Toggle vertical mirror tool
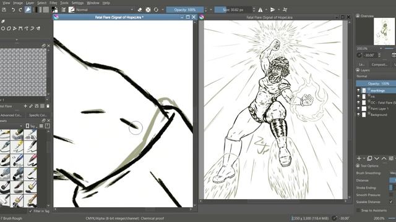The image size is (396, 222). click(x=272, y=10)
